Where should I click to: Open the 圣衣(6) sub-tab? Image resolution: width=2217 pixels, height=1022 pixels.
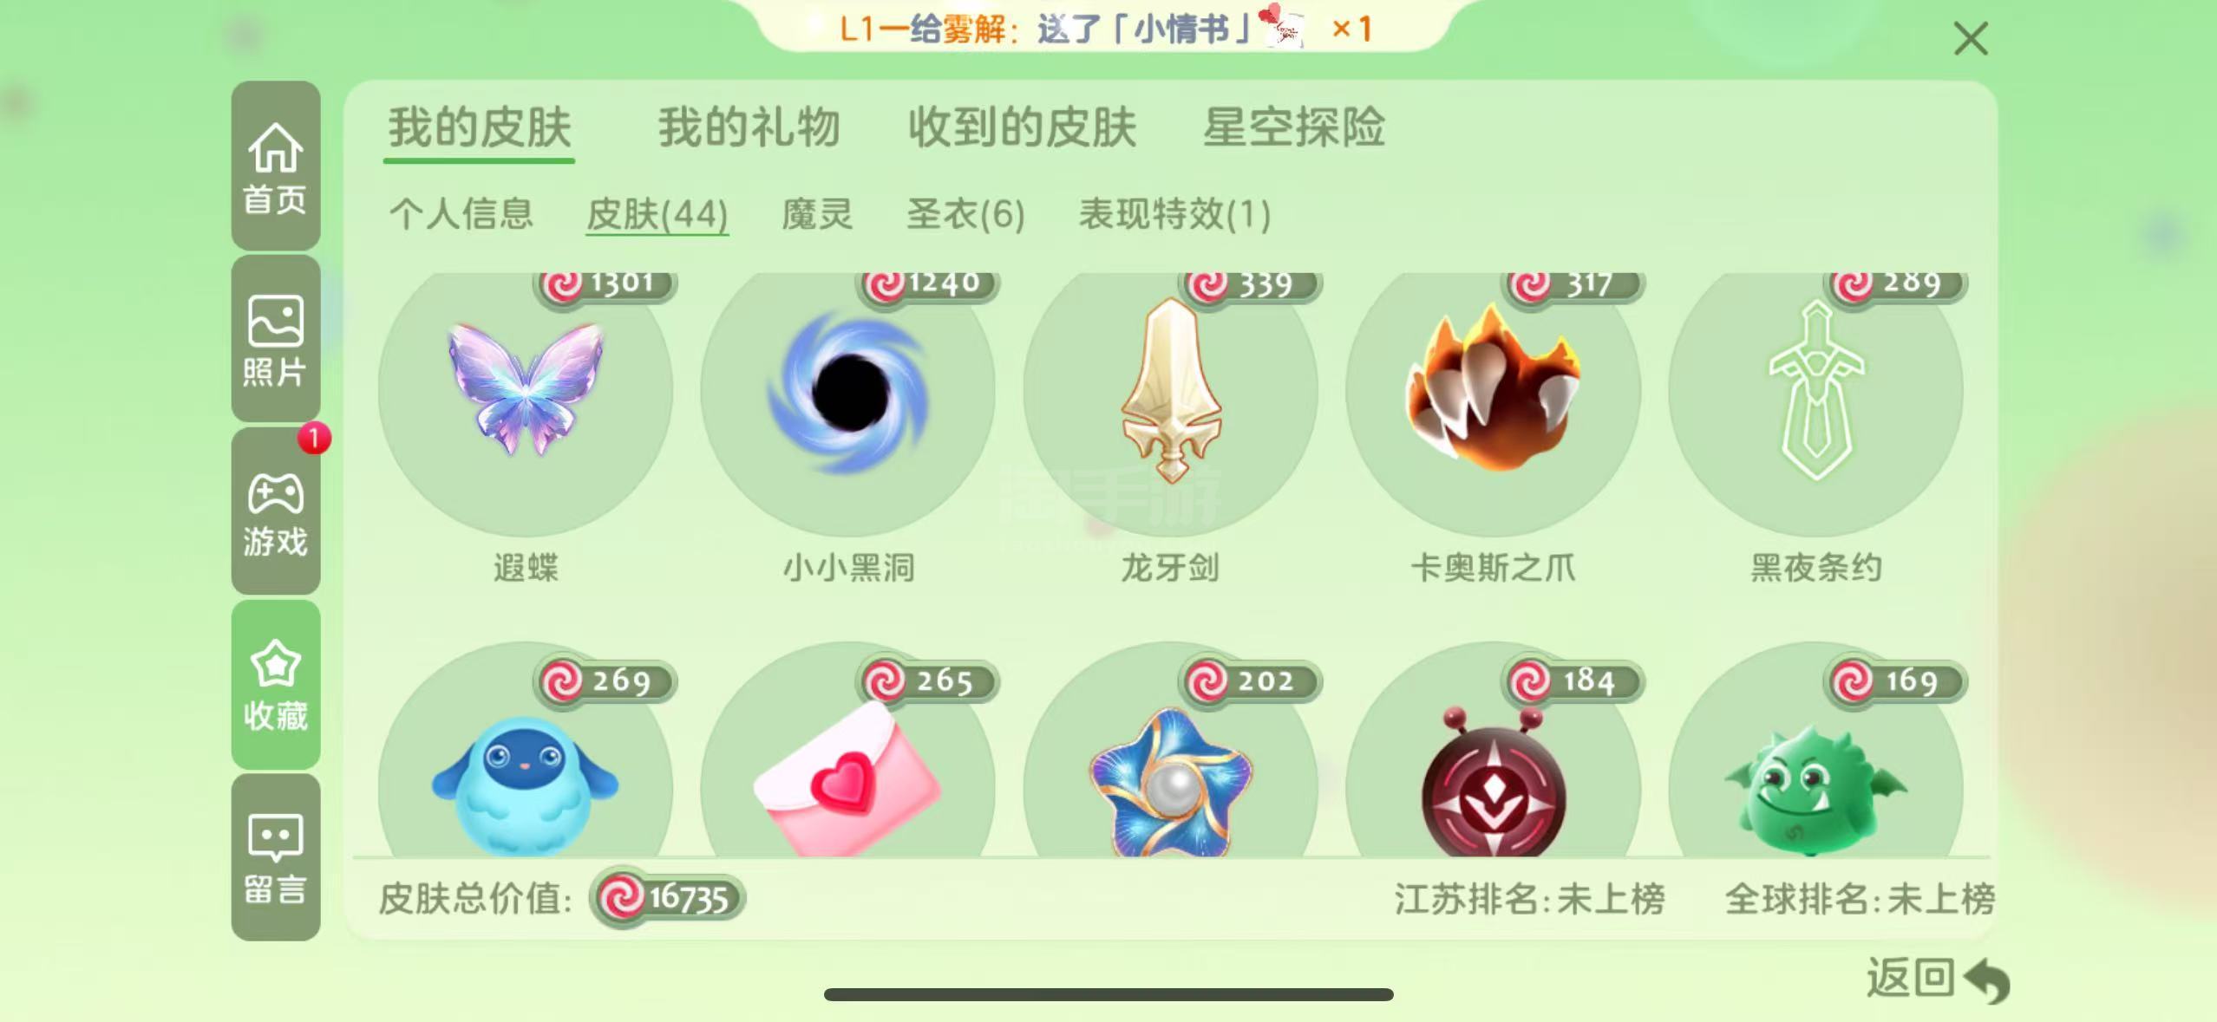click(x=965, y=214)
